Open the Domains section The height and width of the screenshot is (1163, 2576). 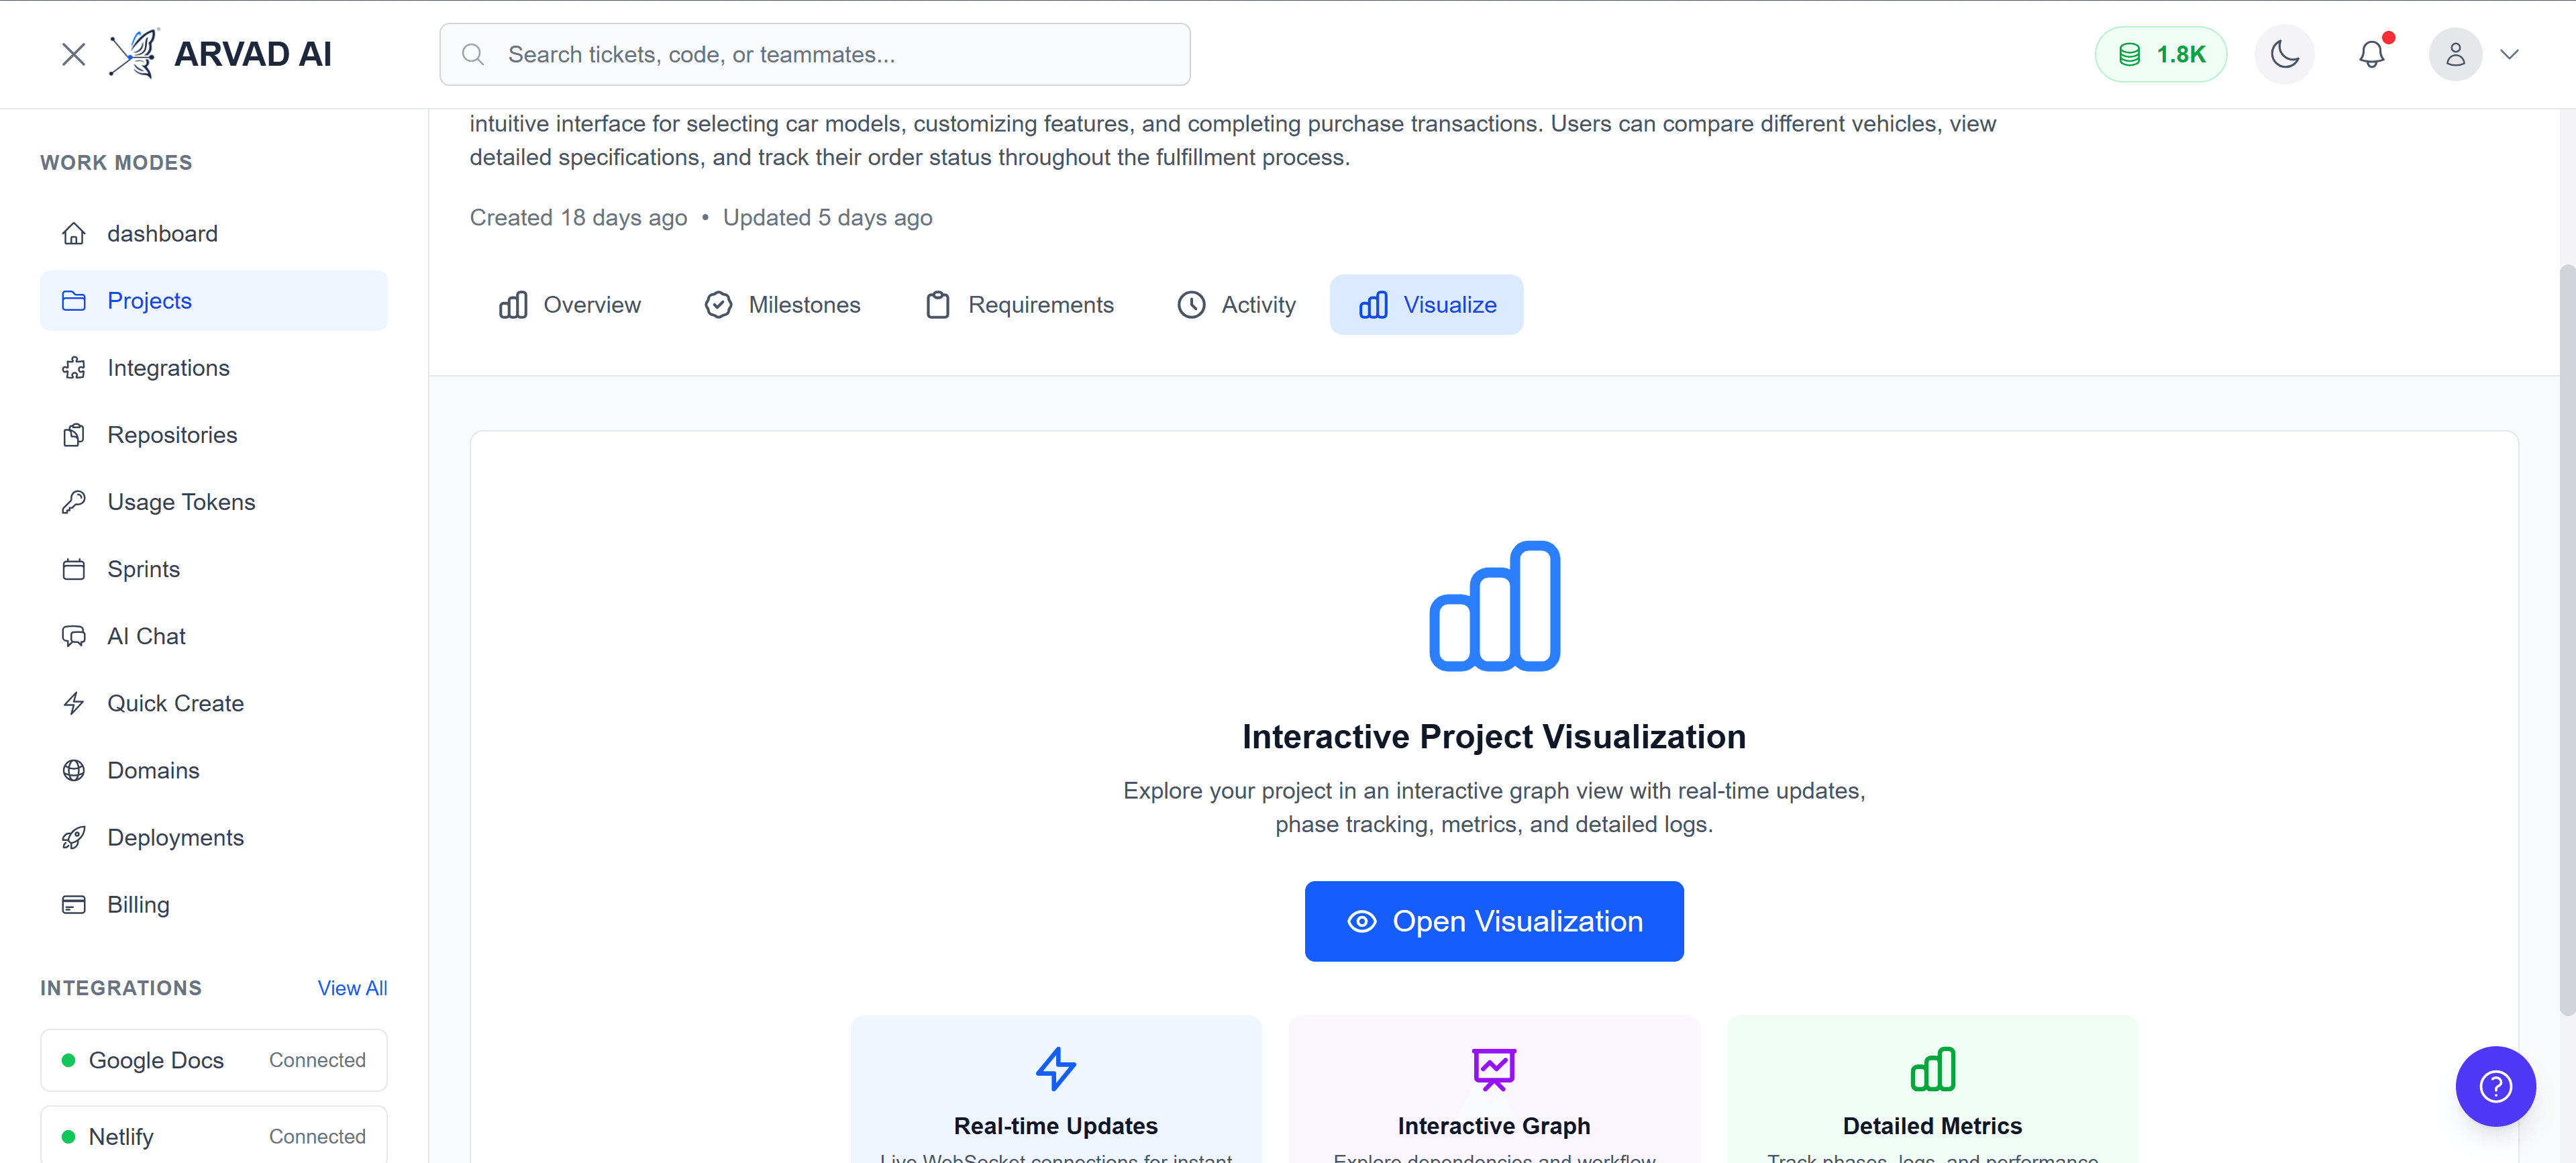153,770
